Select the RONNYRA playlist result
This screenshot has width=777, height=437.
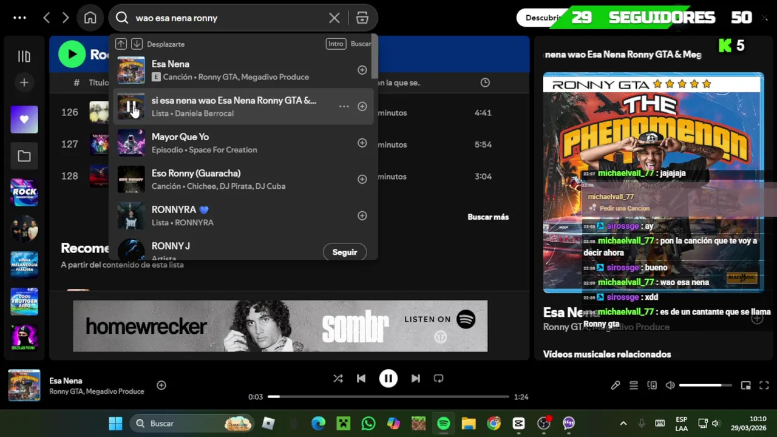243,215
